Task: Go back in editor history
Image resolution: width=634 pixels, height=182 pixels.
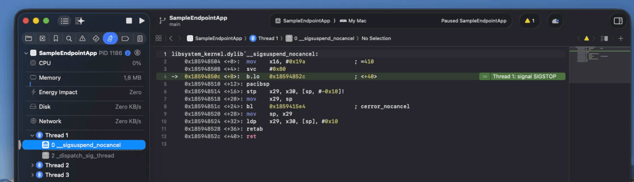Action: pos(171,38)
